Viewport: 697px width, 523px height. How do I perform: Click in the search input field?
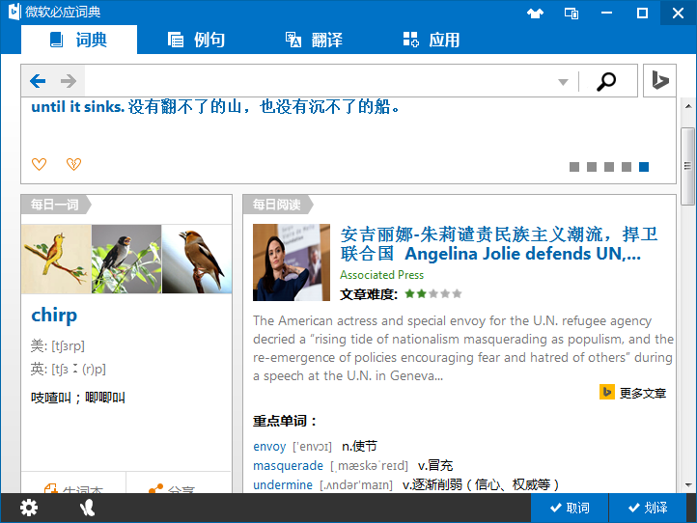pos(320,81)
